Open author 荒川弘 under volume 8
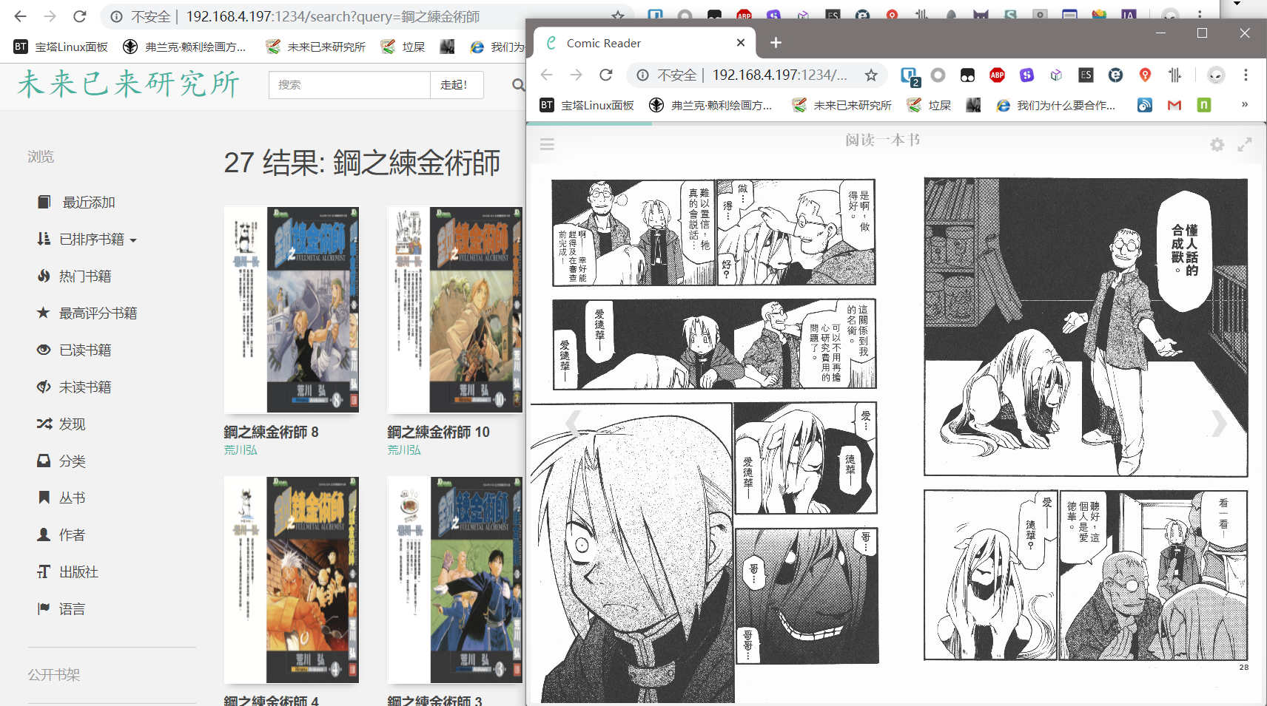The height and width of the screenshot is (706, 1267). 241,449
